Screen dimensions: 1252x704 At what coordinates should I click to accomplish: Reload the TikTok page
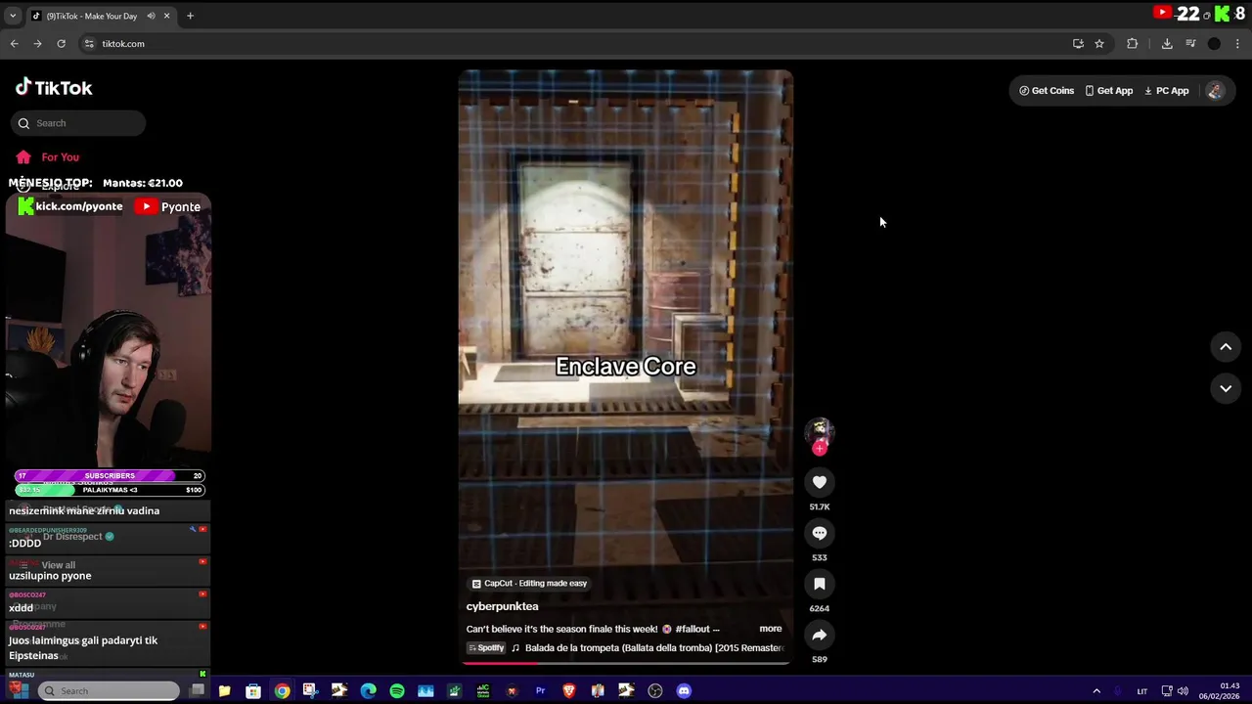click(61, 43)
